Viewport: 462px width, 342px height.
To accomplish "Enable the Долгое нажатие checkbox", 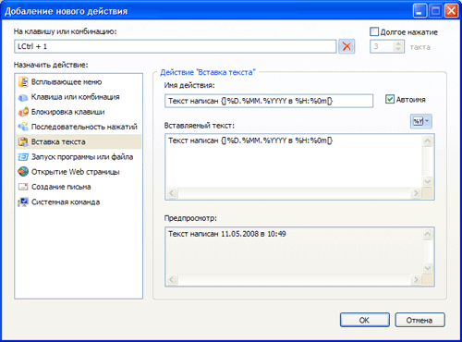I will tap(374, 31).
